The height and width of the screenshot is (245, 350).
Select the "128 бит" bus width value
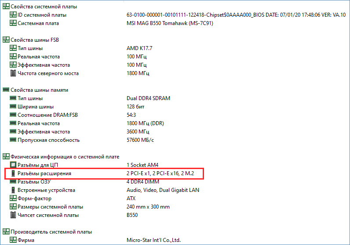135,107
